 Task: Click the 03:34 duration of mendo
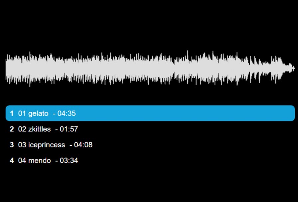pyautogui.click(x=69, y=161)
